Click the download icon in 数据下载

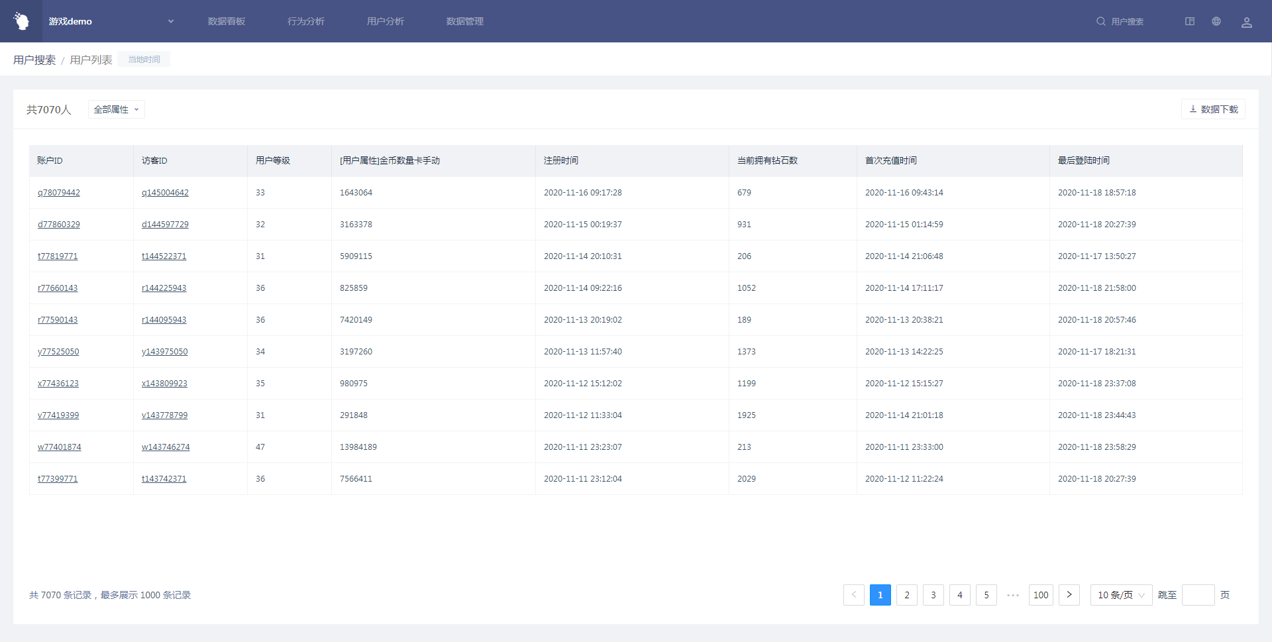(1192, 109)
